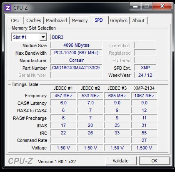Viewport: 175px width, 172px height.
Task: Click the empty Serial Number field
Action: coord(76,75)
